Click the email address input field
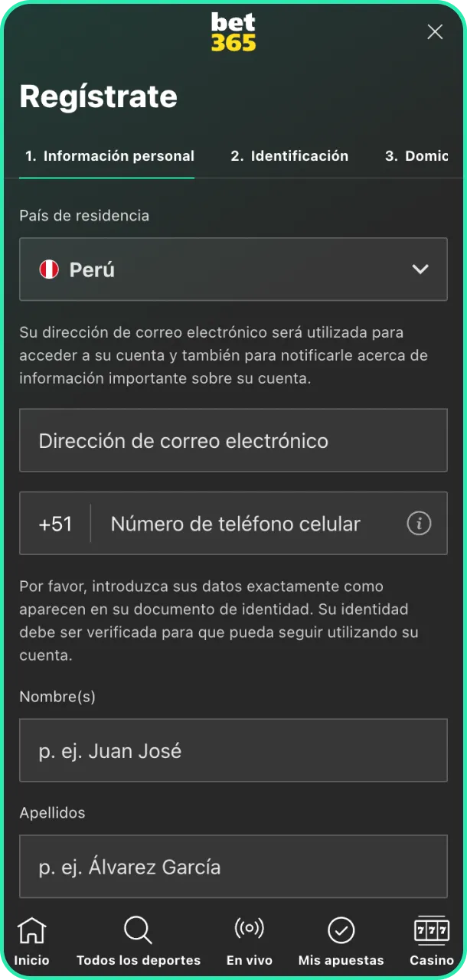 [x=233, y=440]
